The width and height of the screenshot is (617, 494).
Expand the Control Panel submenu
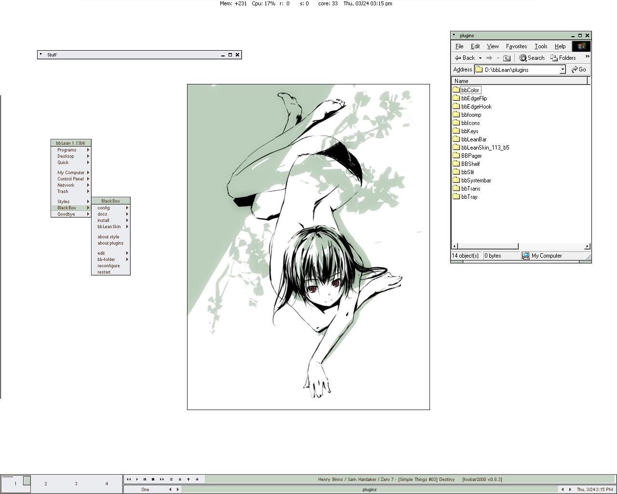[71, 179]
